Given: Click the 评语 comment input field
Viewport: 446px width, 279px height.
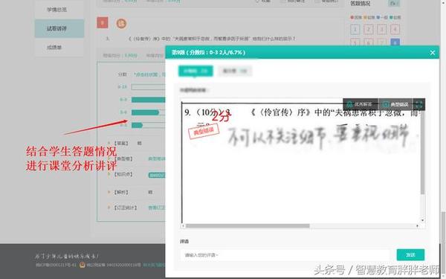Looking at the screenshot, I should [285, 254].
